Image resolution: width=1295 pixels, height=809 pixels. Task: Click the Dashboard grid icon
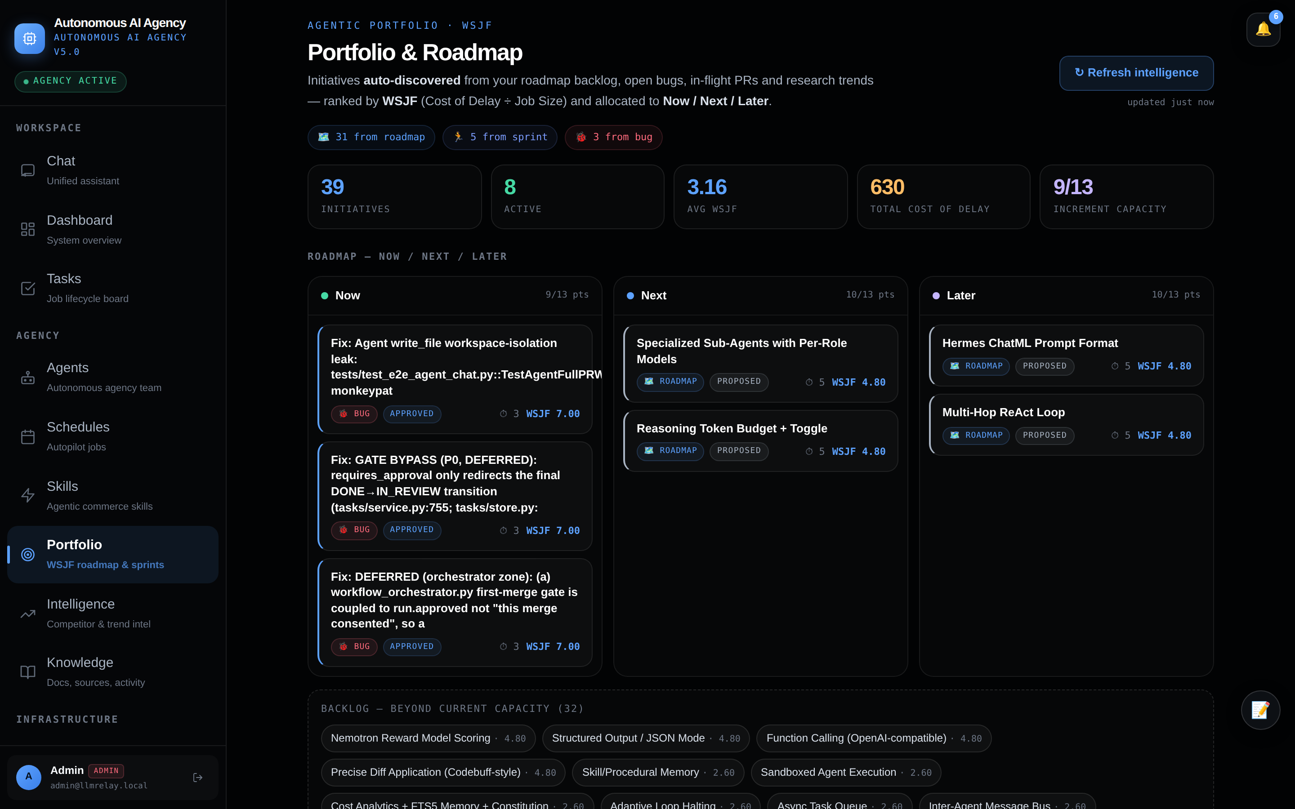tap(28, 230)
